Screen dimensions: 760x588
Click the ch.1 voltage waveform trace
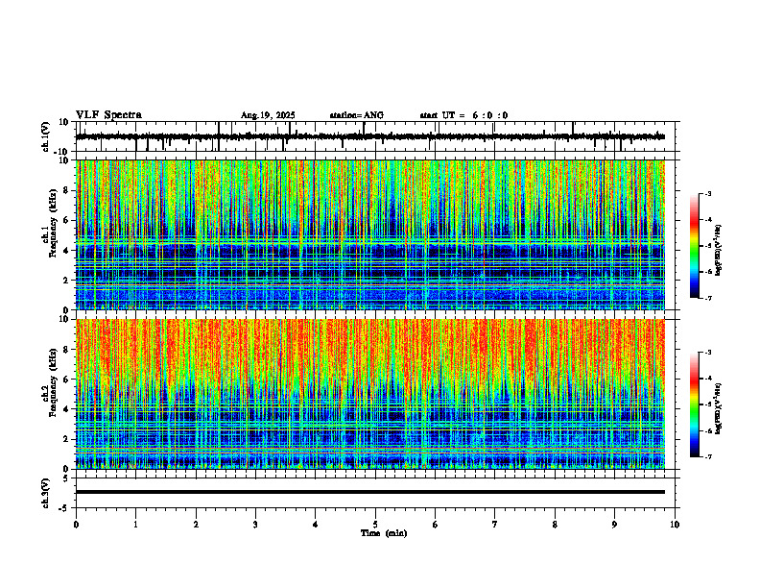click(x=369, y=136)
